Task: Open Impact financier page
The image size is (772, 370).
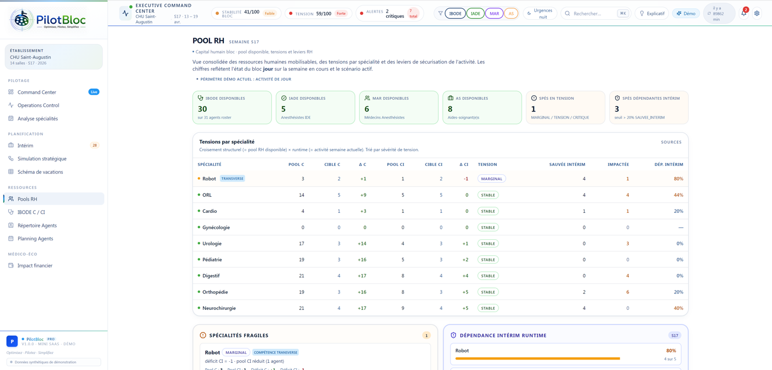Action: pos(53,265)
